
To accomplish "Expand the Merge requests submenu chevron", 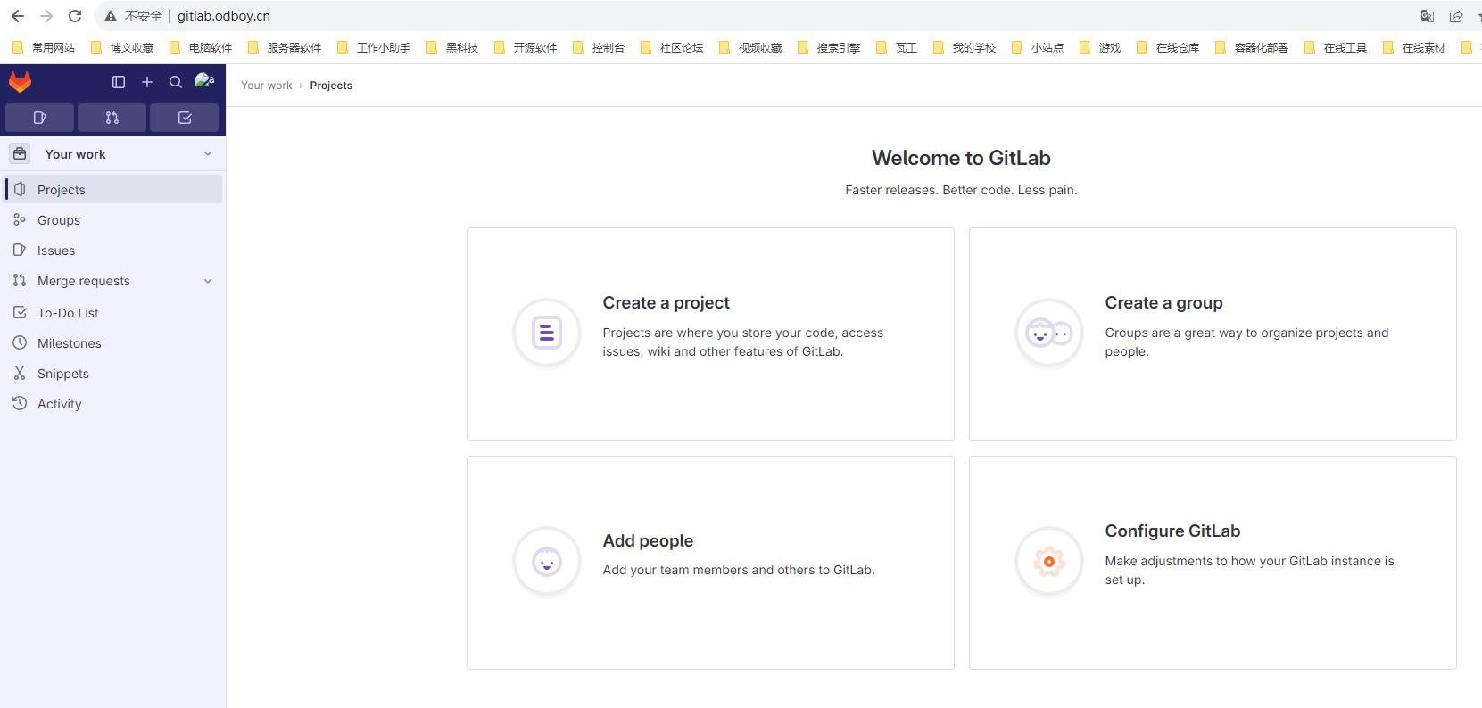I will 208,281.
